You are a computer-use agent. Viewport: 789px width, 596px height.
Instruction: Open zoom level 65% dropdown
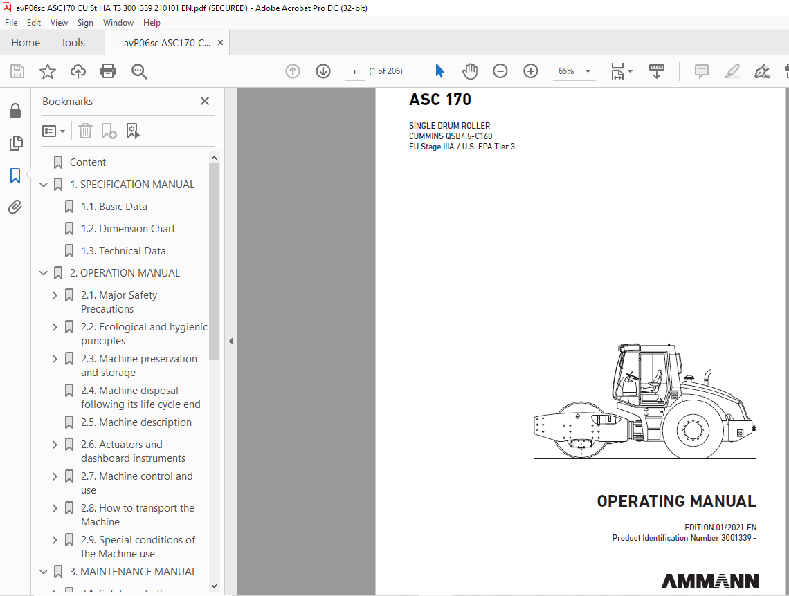tap(588, 71)
